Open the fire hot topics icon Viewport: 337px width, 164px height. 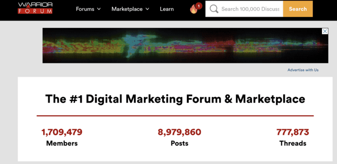tap(194, 9)
